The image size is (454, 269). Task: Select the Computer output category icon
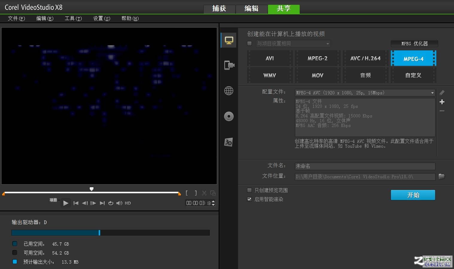click(229, 40)
